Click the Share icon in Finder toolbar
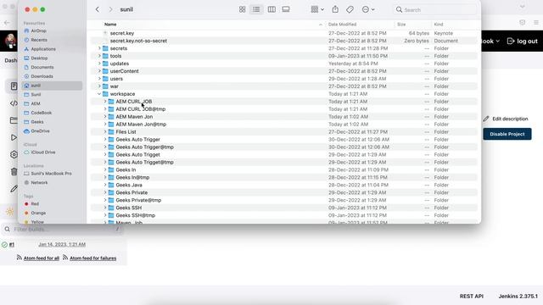The width and height of the screenshot is (543, 305). (x=335, y=9)
